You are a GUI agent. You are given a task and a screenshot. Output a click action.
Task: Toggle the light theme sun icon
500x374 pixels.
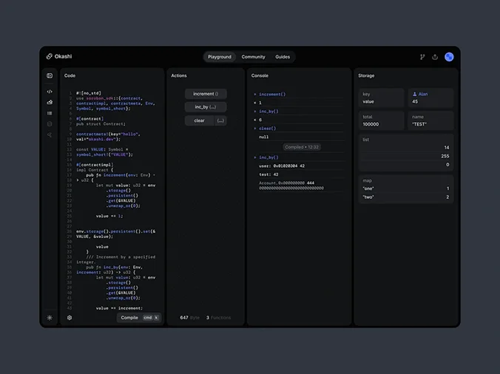tap(50, 318)
